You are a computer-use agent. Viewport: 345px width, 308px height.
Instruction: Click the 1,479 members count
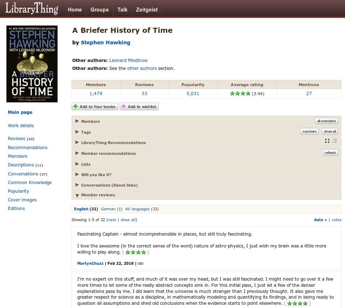[96, 94]
